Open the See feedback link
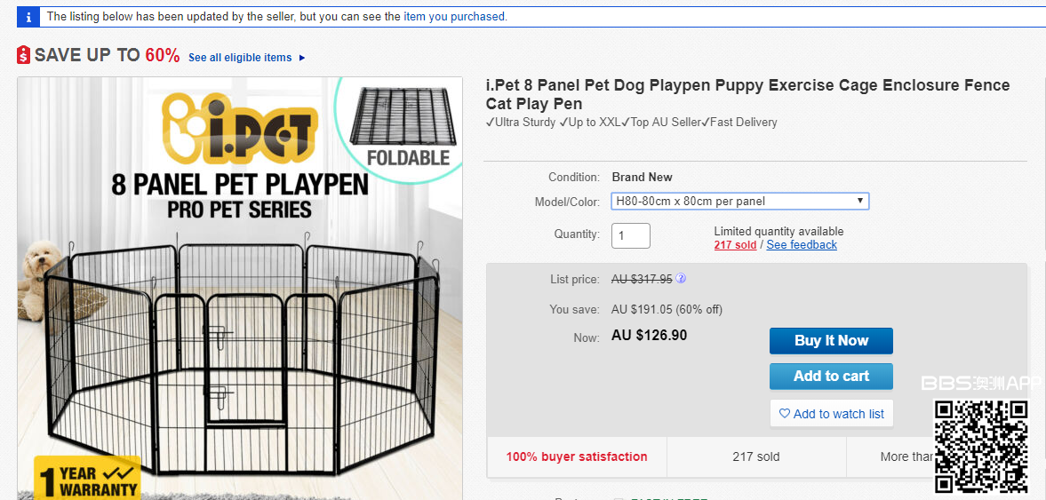Image resolution: width=1046 pixels, height=500 pixels. click(x=802, y=245)
